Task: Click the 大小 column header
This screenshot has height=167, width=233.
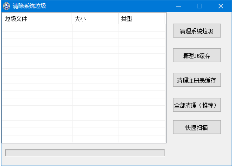Action: point(95,19)
